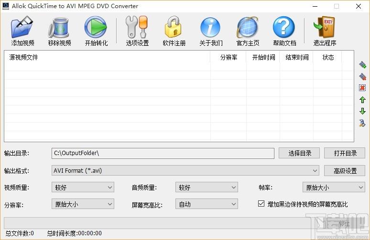Expand the 输出格式 AVI Format dropdown
370x240 pixels.
(185, 170)
